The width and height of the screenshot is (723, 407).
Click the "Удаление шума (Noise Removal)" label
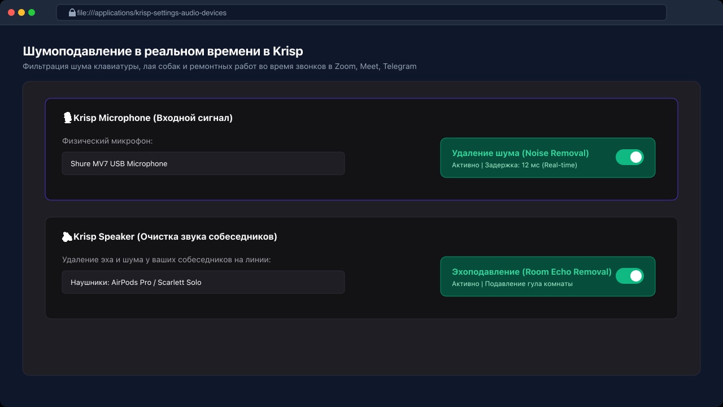coord(520,153)
